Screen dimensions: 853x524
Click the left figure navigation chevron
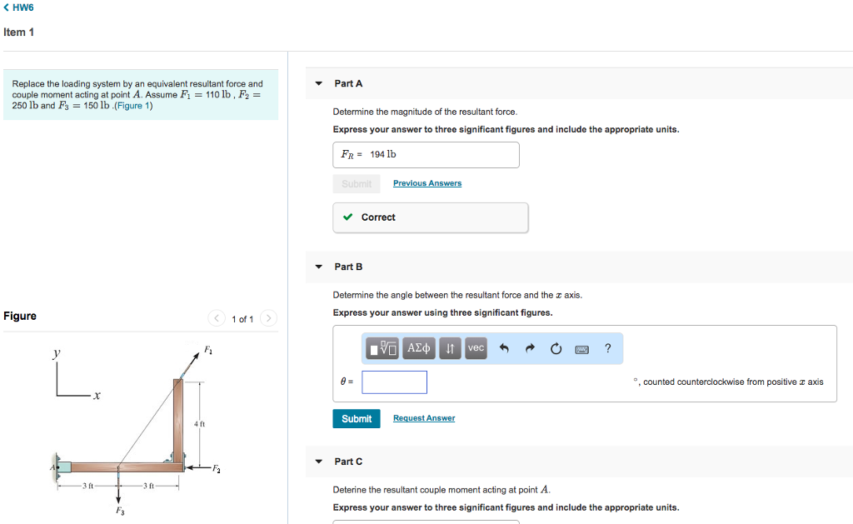coord(216,318)
